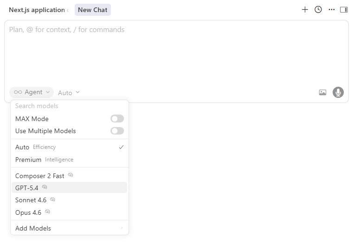Select Sonnet 4.6 model
This screenshot has height=244, width=354.
[31, 200]
